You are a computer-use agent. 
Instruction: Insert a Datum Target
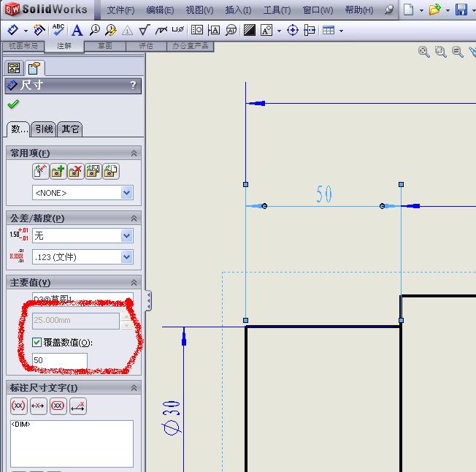[231, 30]
